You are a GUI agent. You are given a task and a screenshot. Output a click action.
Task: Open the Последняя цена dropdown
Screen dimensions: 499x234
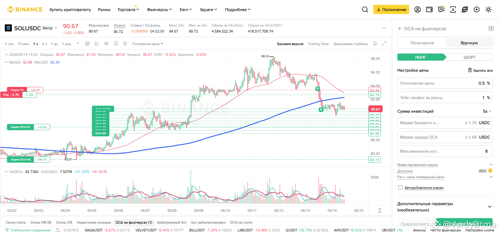tap(148, 44)
